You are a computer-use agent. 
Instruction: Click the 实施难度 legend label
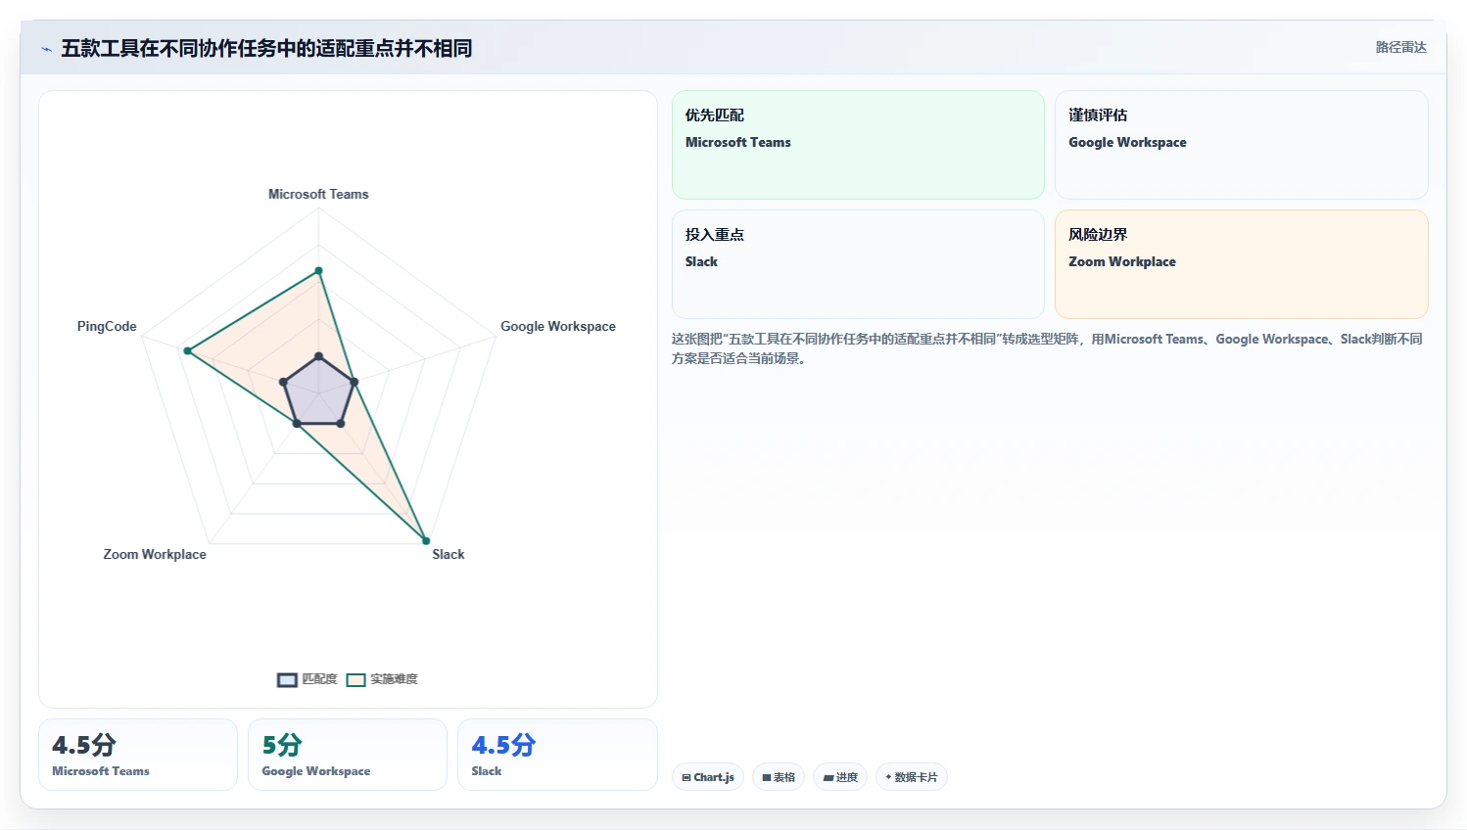394,679
